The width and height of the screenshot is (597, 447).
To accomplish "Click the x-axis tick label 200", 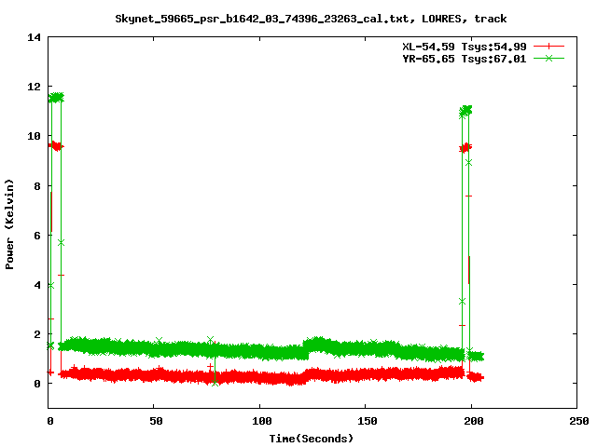I will pyautogui.click(x=474, y=421).
